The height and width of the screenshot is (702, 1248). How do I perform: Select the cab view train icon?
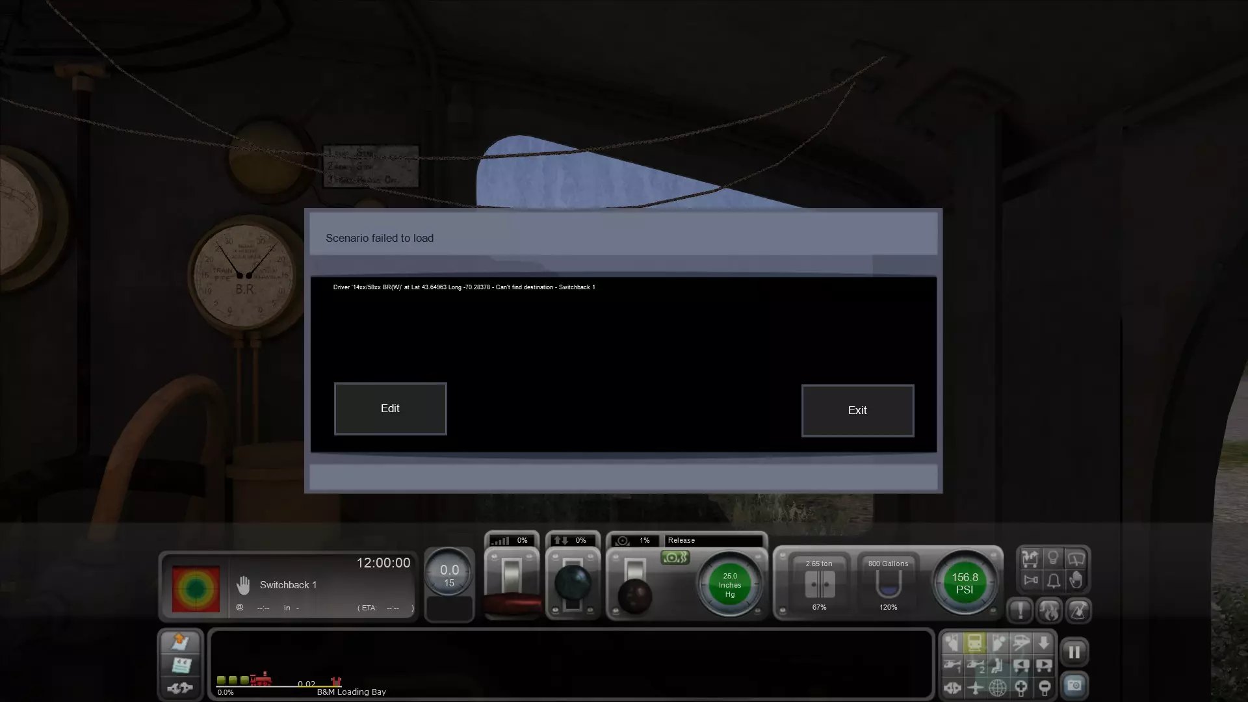click(974, 643)
